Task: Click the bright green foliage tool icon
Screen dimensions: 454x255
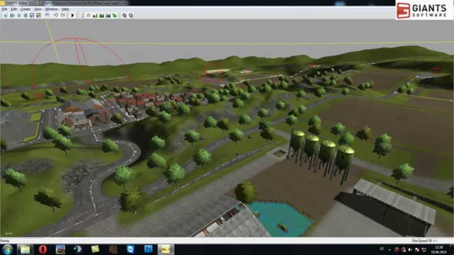Action: 115,15
